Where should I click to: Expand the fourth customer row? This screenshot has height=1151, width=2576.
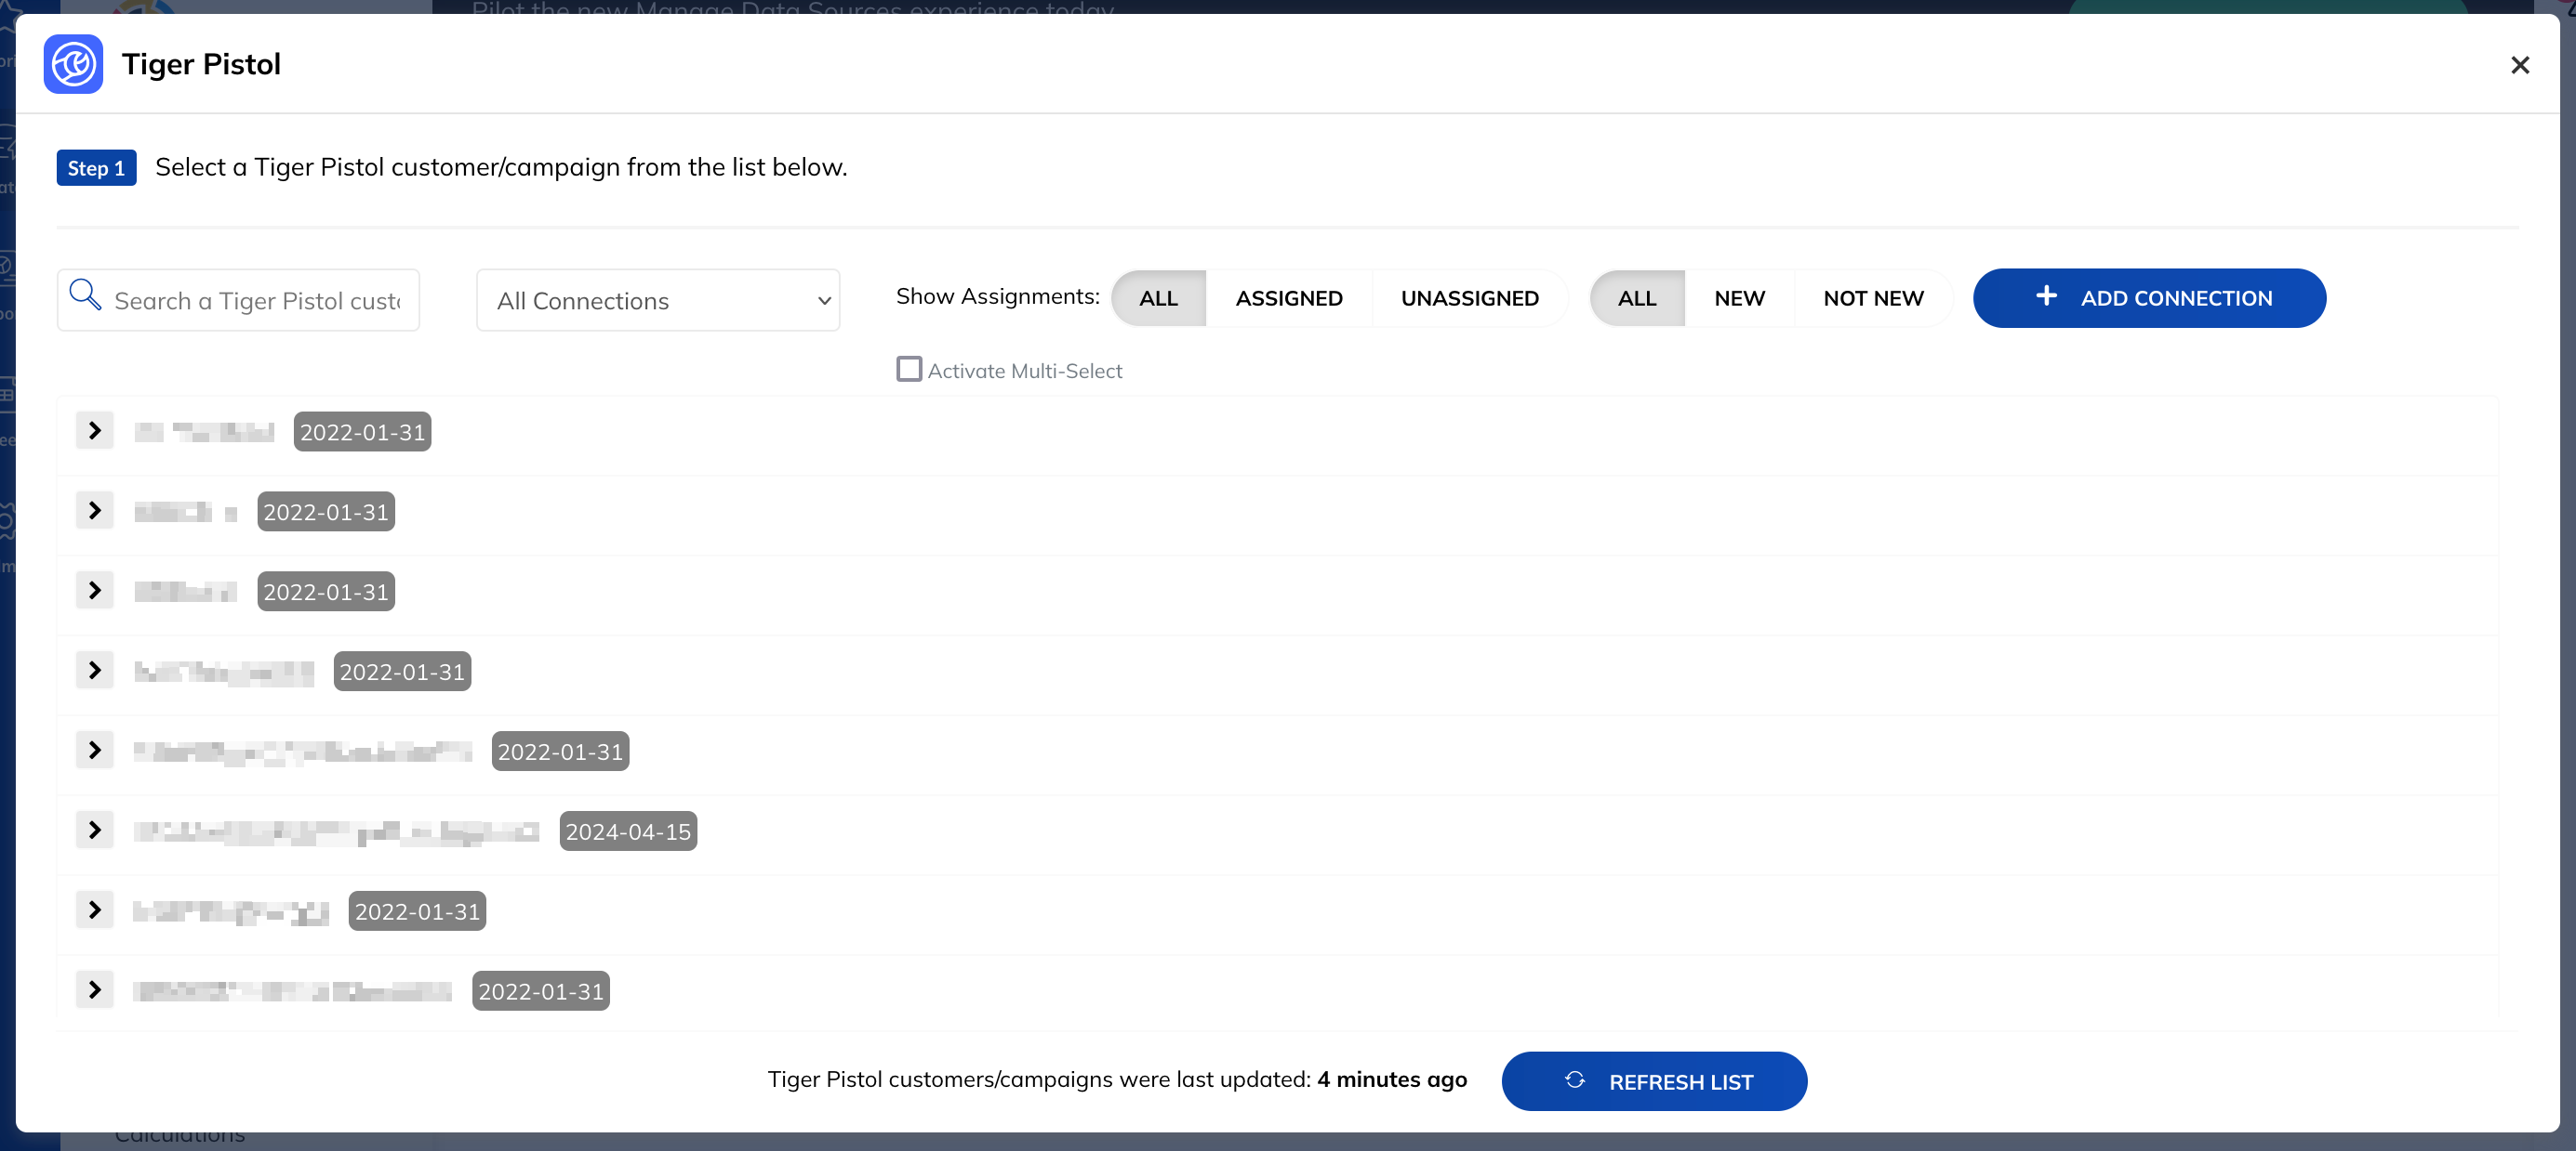coord(94,671)
